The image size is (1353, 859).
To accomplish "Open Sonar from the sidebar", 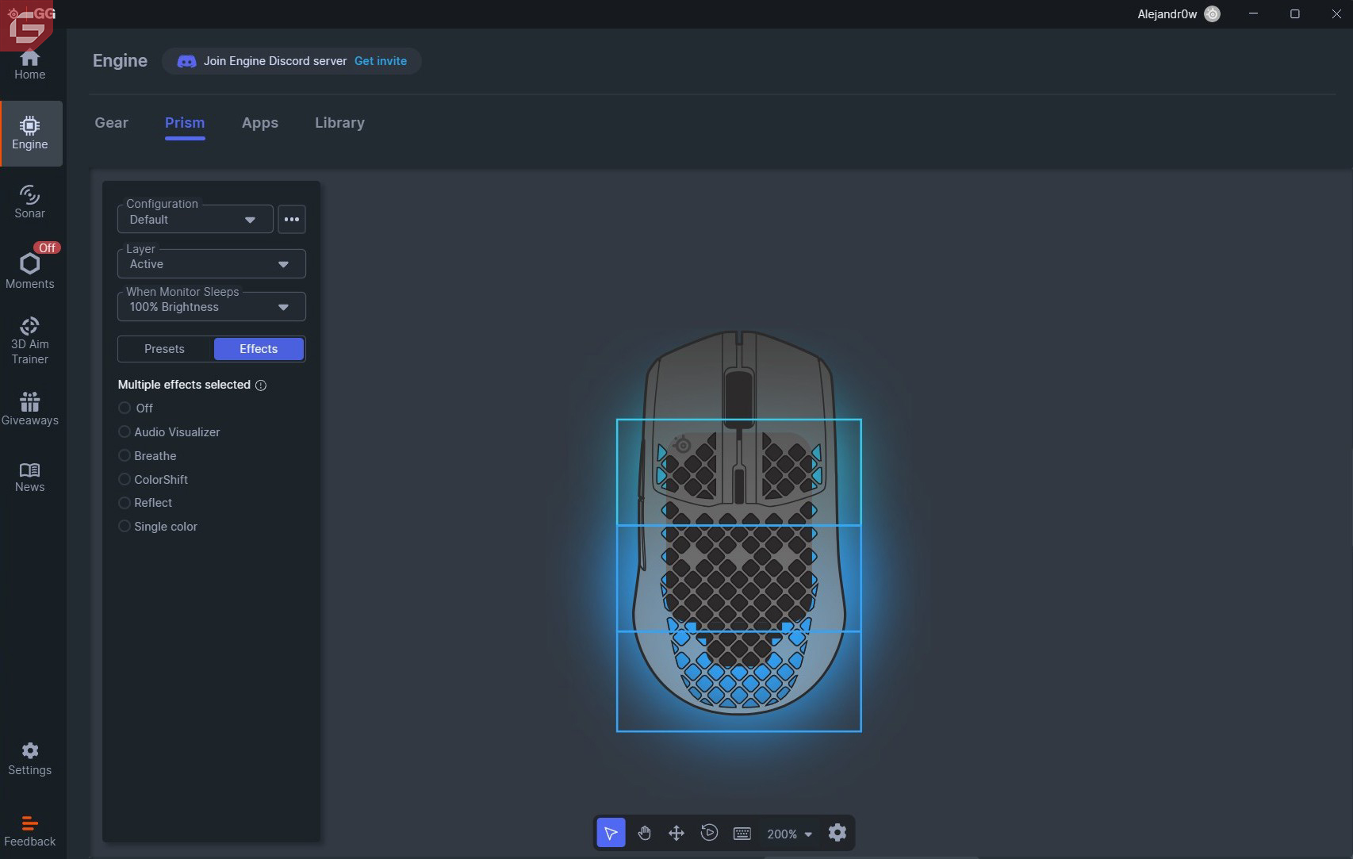I will click(30, 202).
